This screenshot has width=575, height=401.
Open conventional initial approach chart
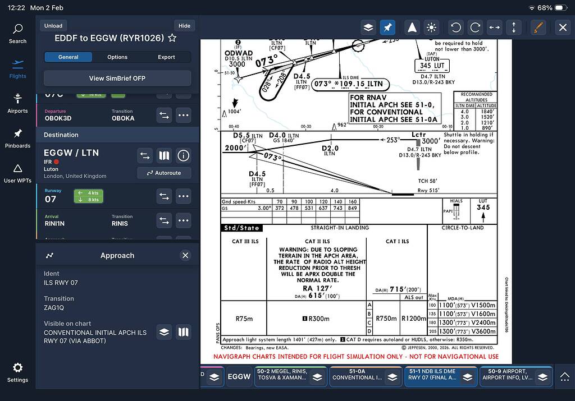184,332
